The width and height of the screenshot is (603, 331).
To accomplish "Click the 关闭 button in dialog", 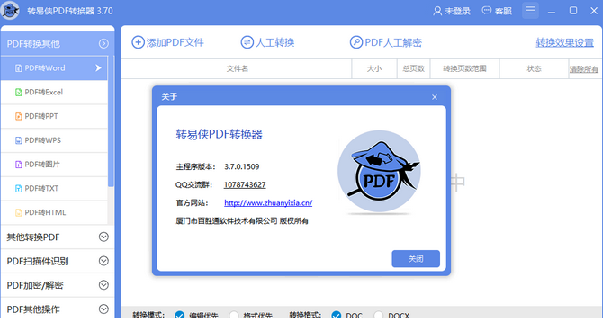I will (416, 259).
